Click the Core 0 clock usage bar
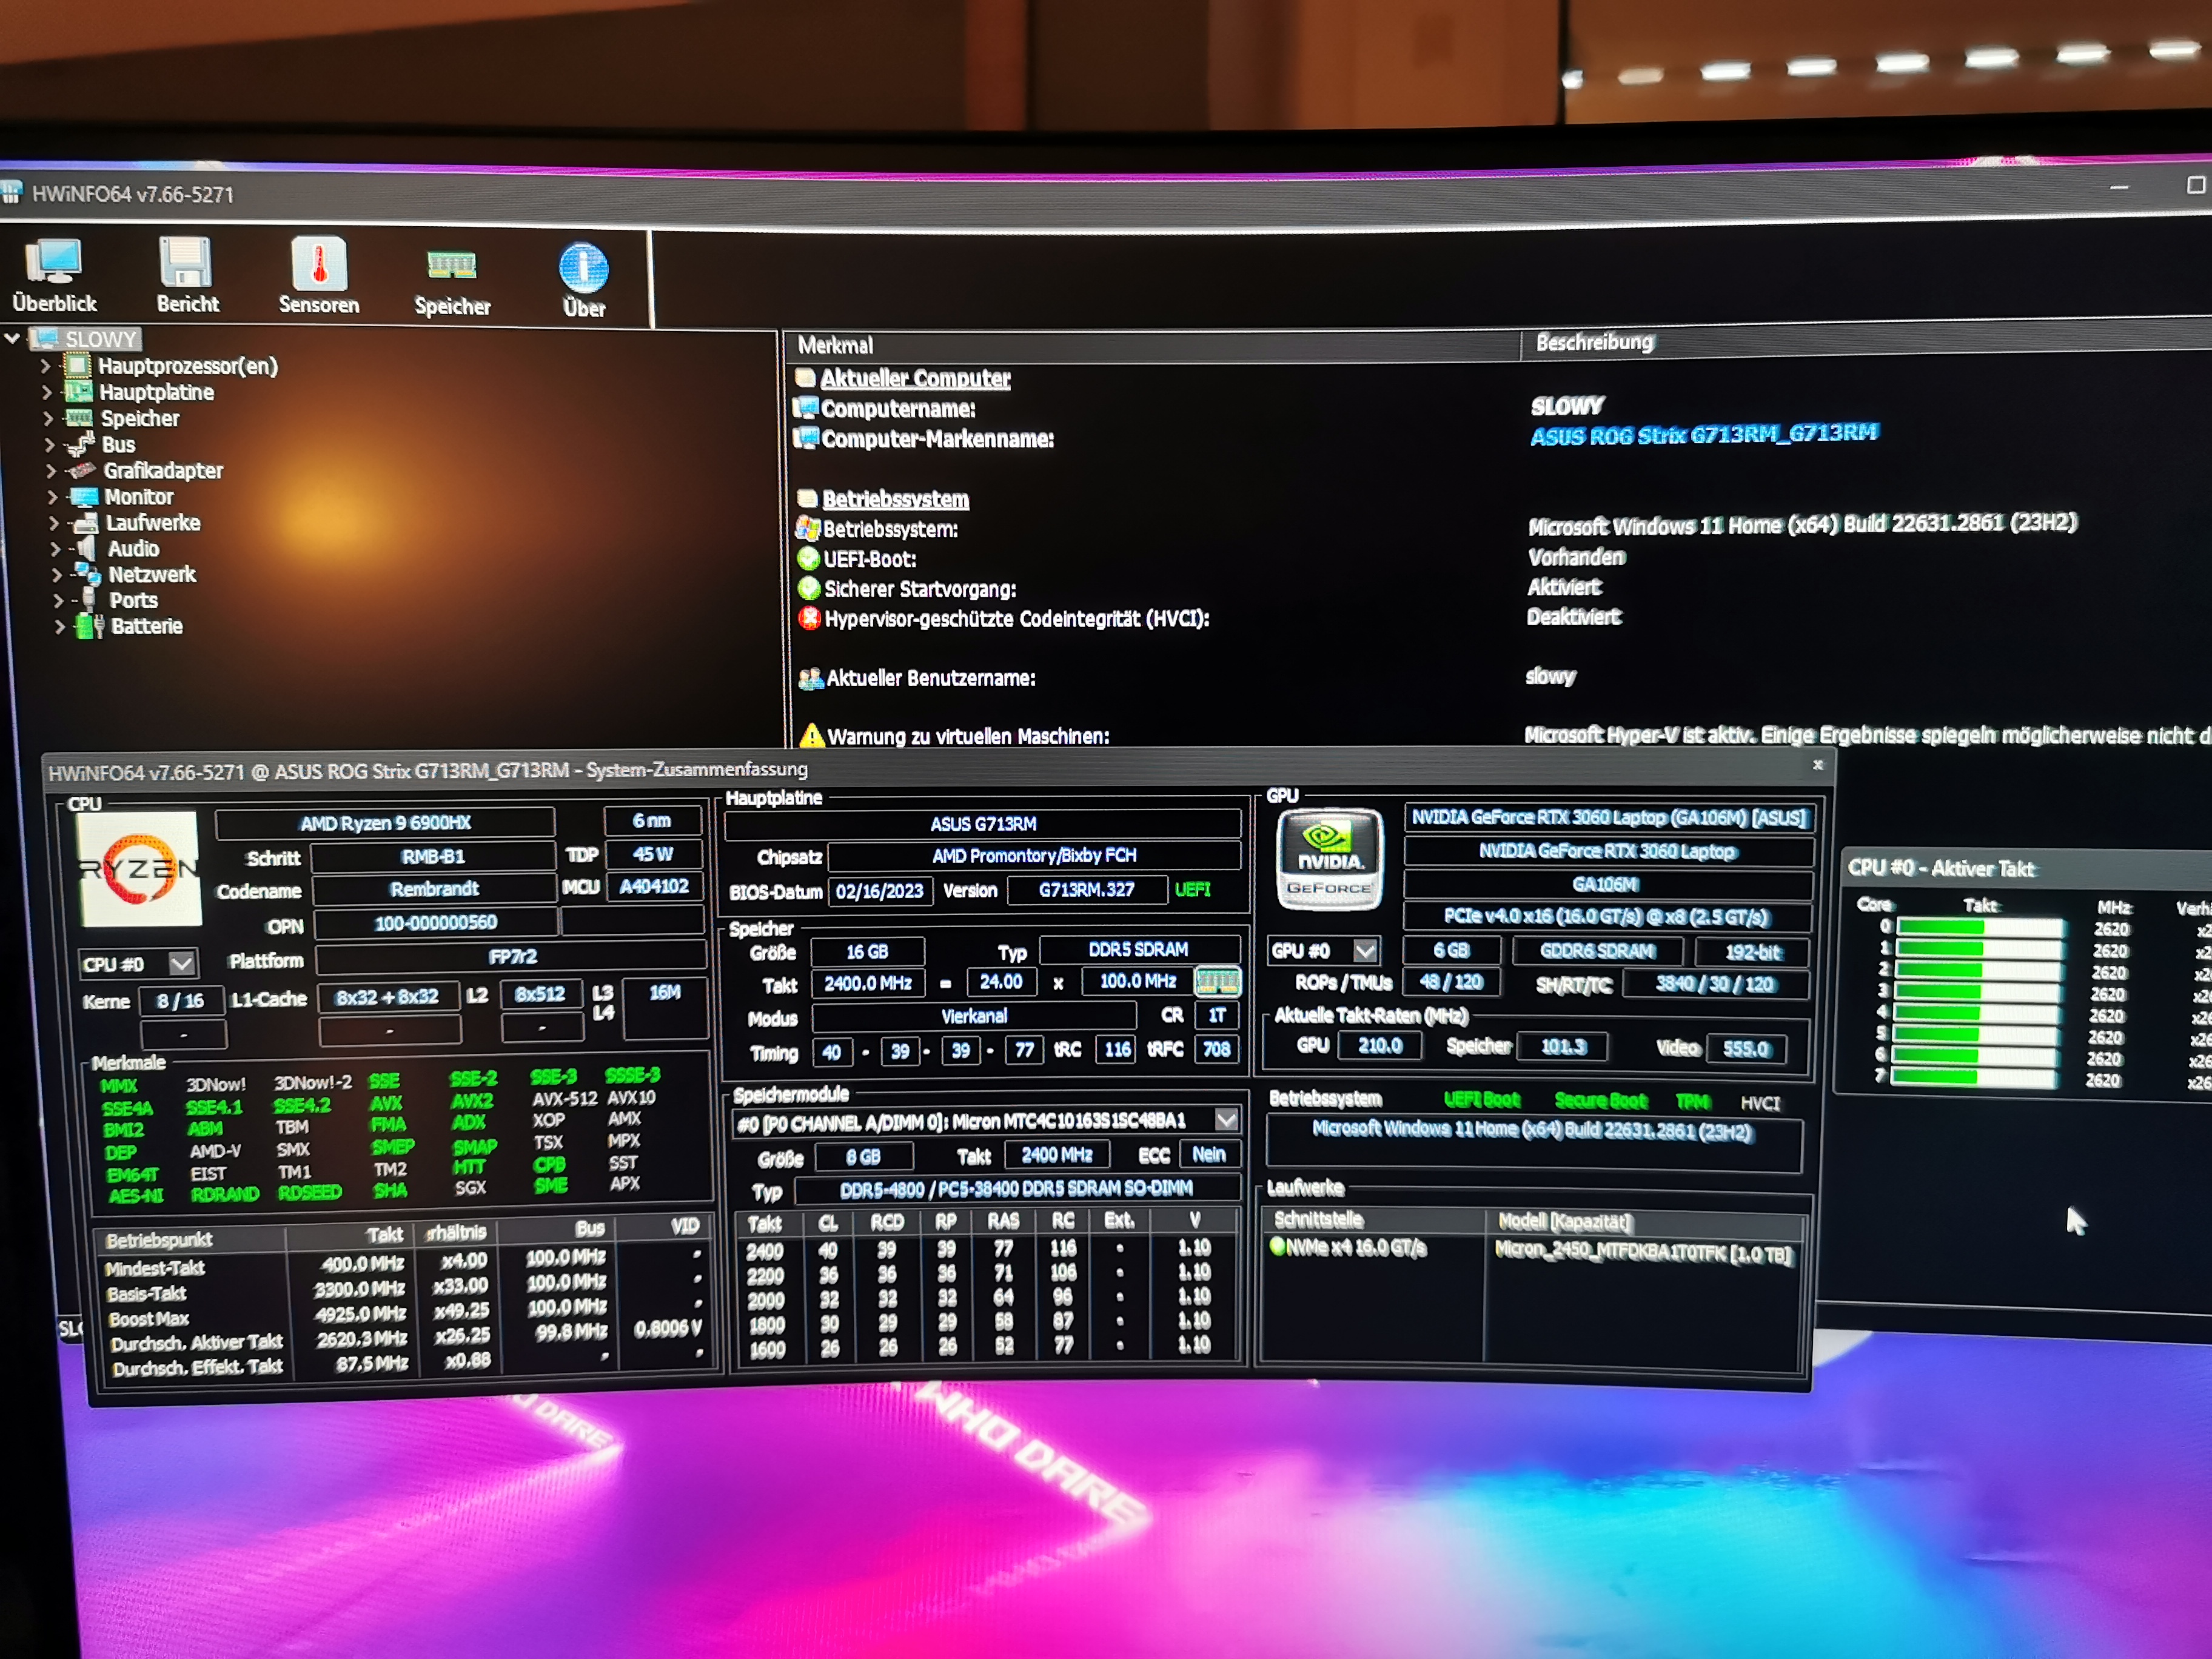Viewport: 2212px width, 1659px height. pos(1979,927)
